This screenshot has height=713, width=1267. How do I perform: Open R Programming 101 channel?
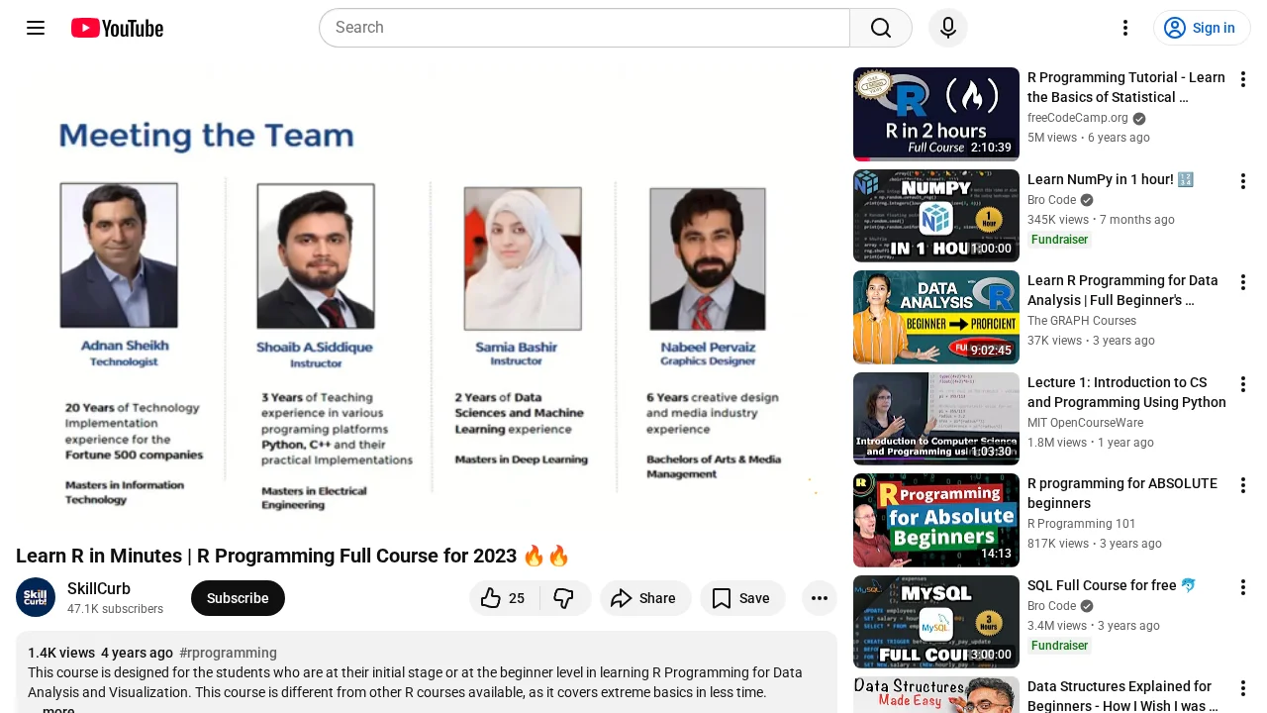coord(1082,524)
